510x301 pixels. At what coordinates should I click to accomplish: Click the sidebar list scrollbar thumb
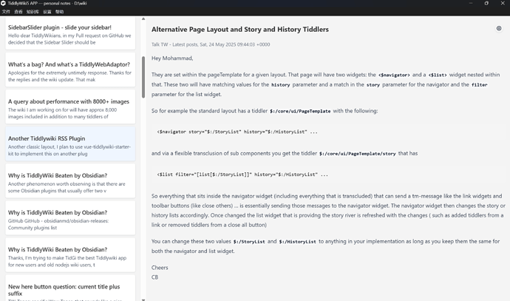143,77
